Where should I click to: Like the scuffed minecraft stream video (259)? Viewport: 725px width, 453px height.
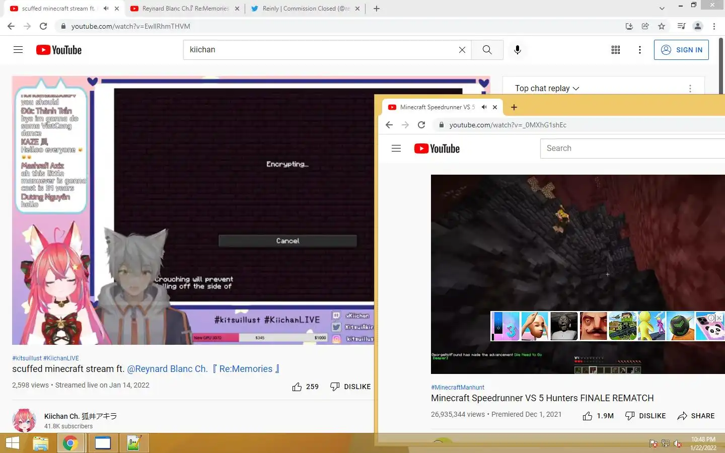[305, 387]
